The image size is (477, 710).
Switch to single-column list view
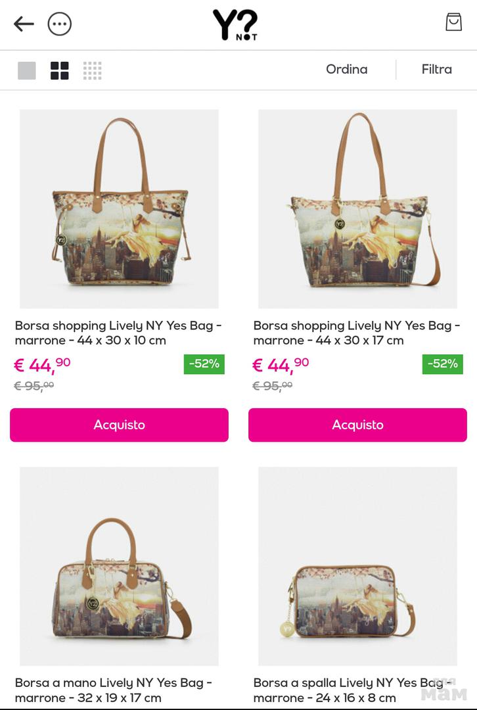pos(27,70)
